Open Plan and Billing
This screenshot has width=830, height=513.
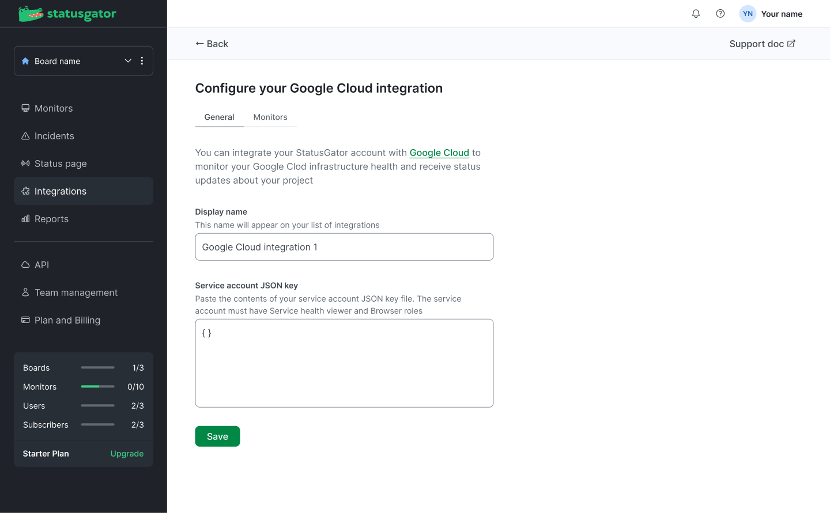[84, 320]
